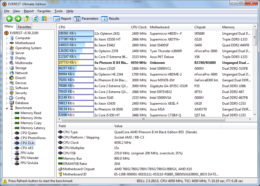This screenshot has width=260, height=186.
Task: Select the Network globe icon
Action: 12,73
